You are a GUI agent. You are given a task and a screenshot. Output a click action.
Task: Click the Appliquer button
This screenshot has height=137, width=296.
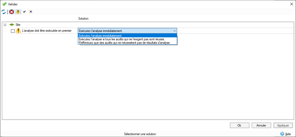coord(283,125)
